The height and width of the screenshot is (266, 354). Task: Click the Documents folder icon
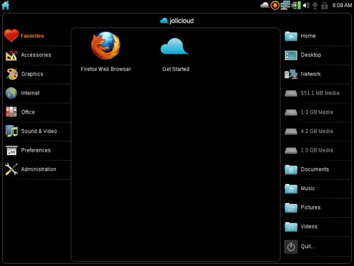(291, 170)
